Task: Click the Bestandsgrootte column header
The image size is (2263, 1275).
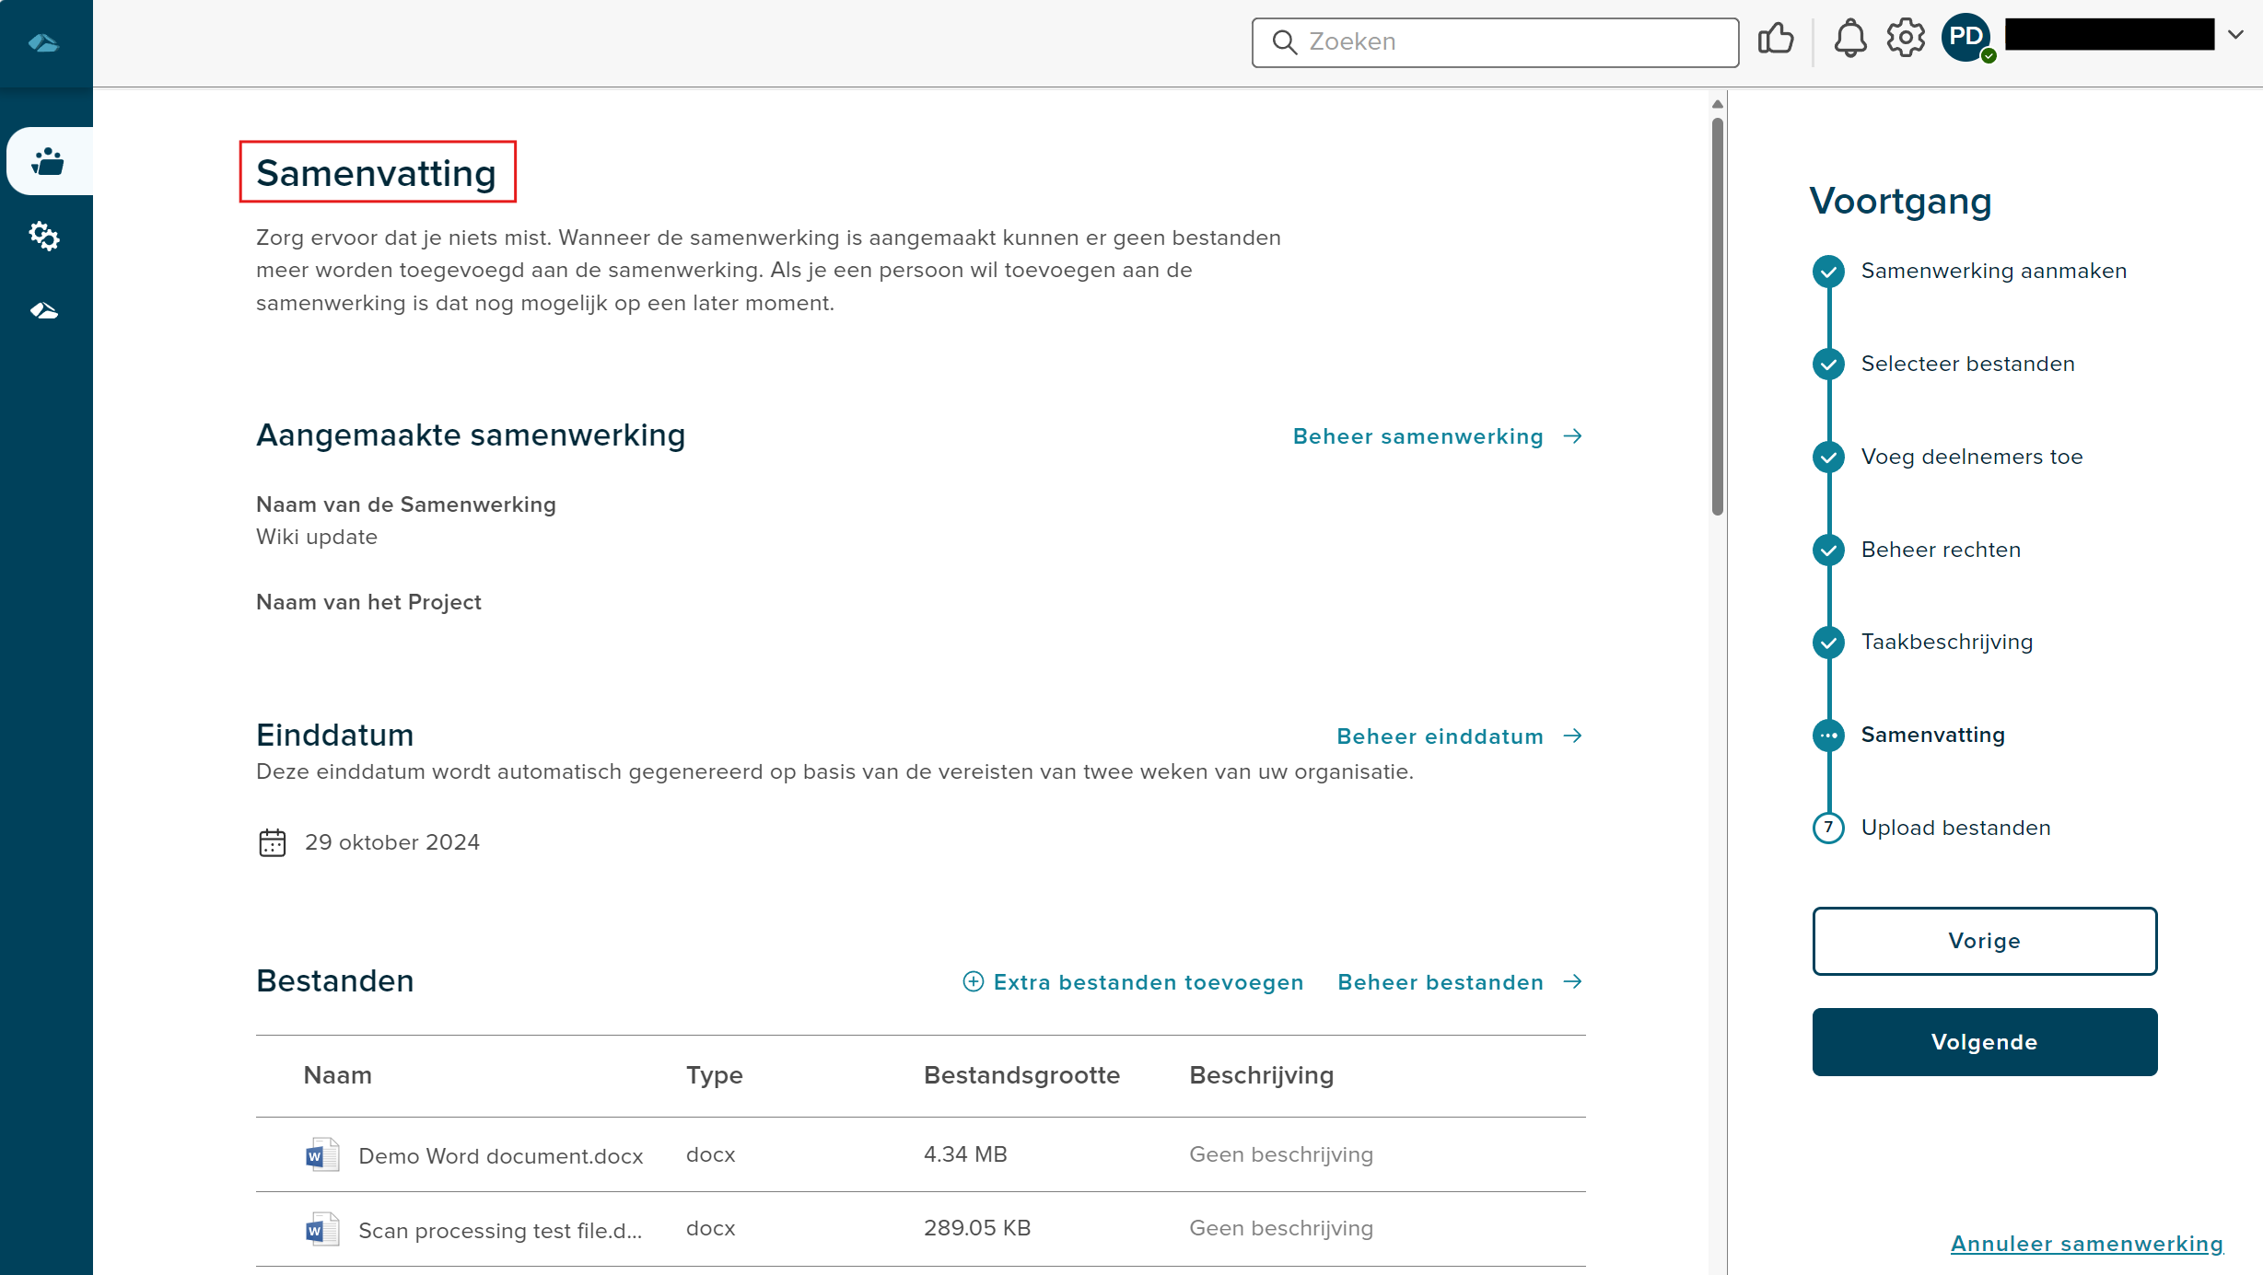Action: [x=1021, y=1075]
